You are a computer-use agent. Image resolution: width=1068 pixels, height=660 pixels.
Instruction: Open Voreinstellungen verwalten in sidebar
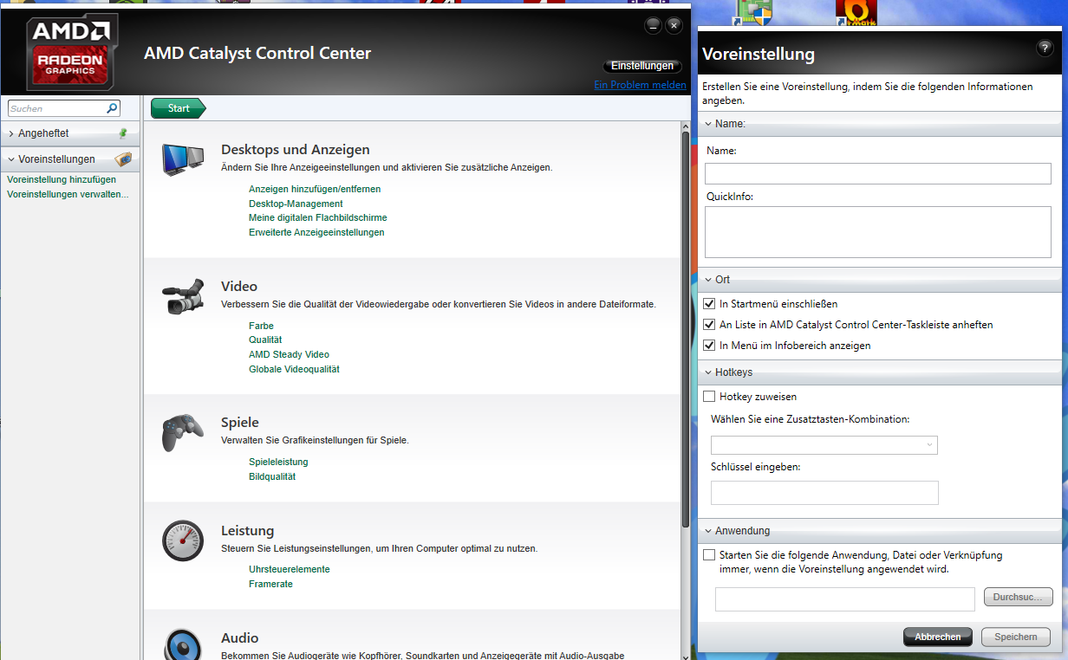[68, 194]
